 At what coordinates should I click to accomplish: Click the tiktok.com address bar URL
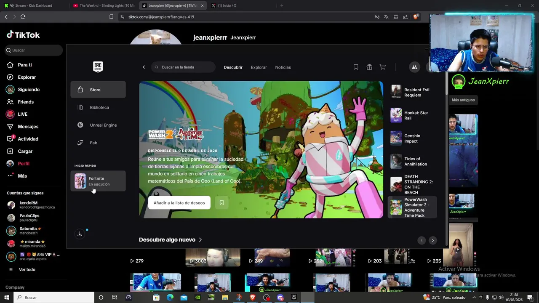[x=161, y=17]
